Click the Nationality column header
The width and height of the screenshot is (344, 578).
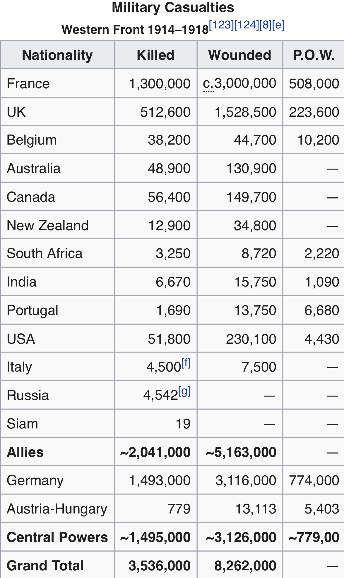[x=57, y=55]
